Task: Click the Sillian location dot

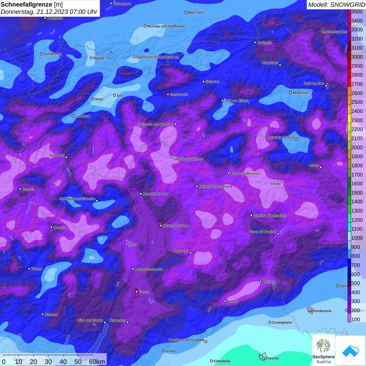Action: coord(283,181)
